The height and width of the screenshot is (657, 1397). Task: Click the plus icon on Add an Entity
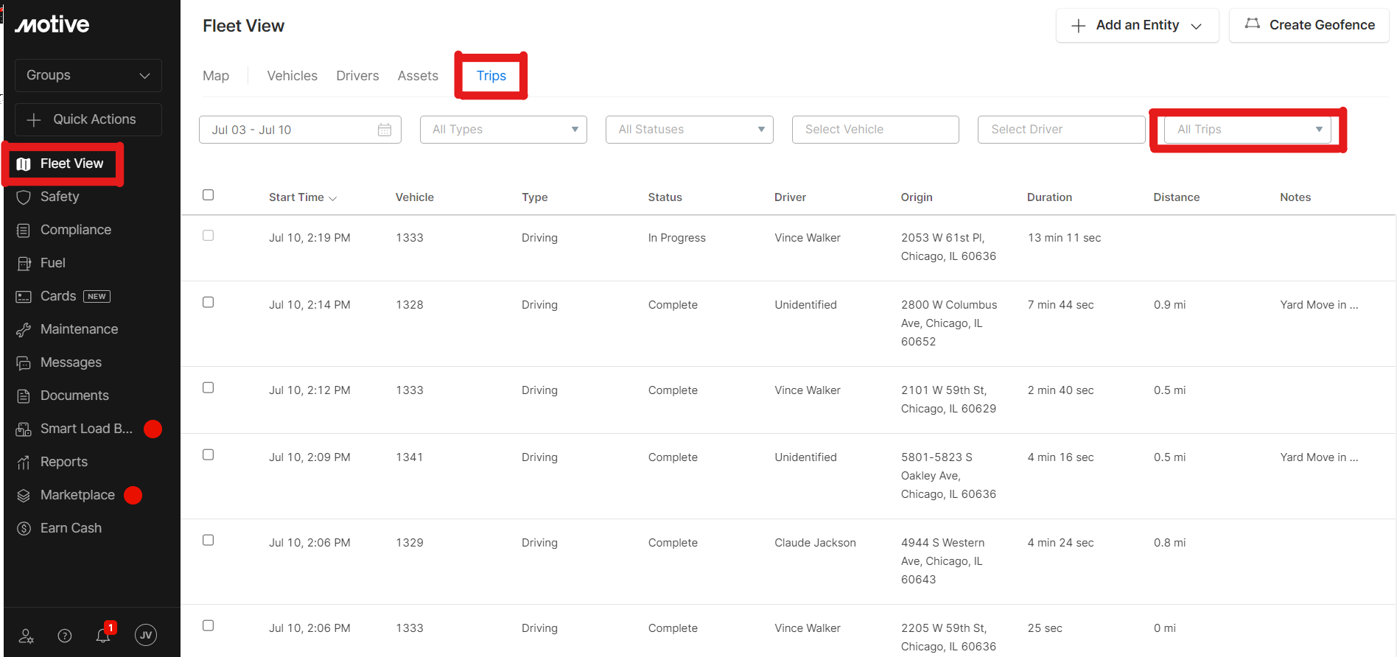pos(1079,26)
